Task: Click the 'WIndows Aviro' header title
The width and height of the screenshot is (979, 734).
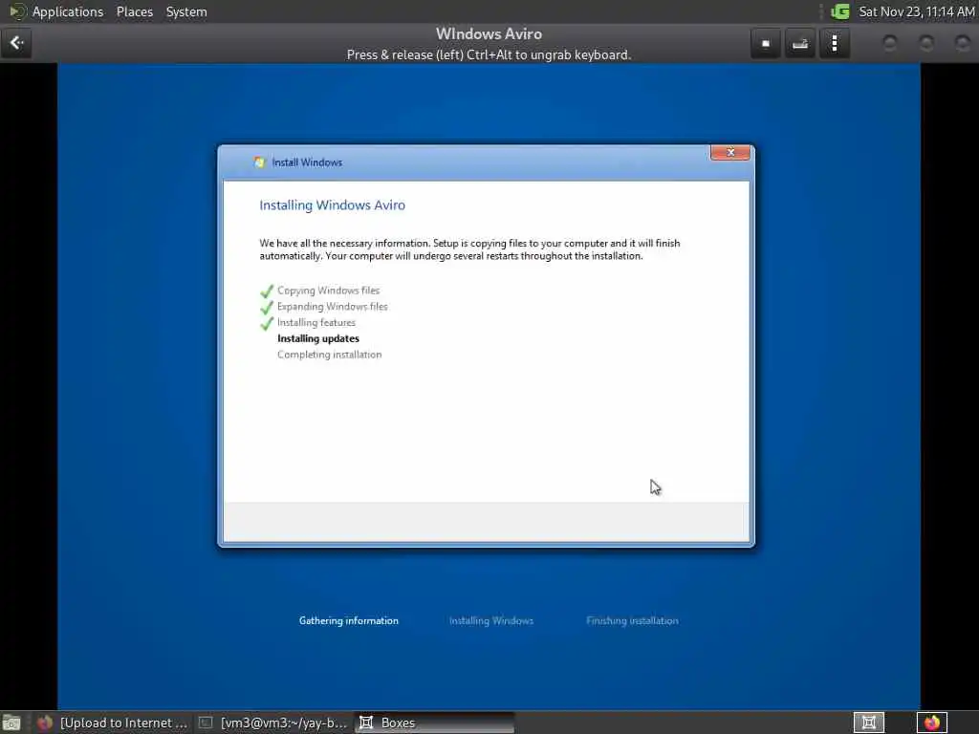Action: 489,33
